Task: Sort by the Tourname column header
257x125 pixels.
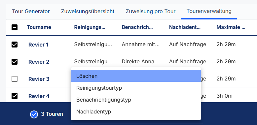Action: 39,27
